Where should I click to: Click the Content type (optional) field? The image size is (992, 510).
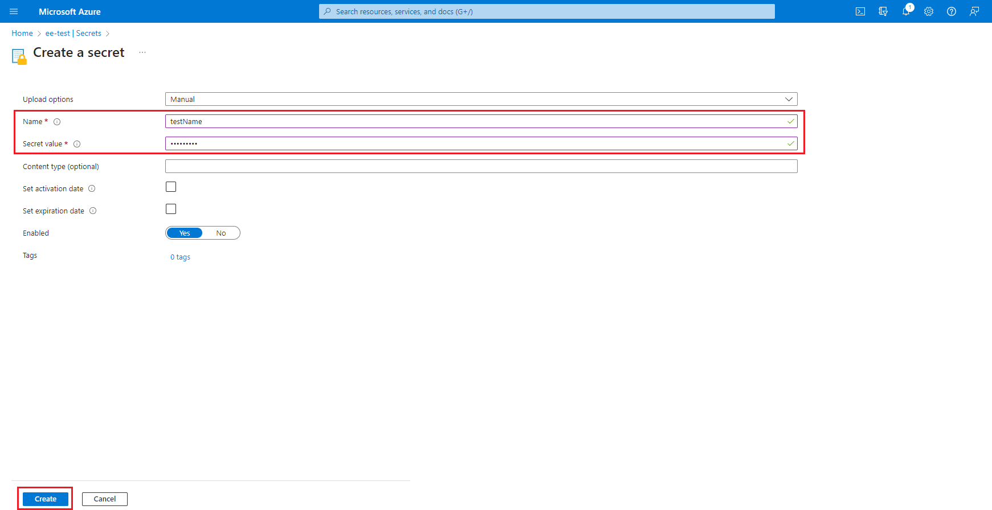(x=481, y=166)
